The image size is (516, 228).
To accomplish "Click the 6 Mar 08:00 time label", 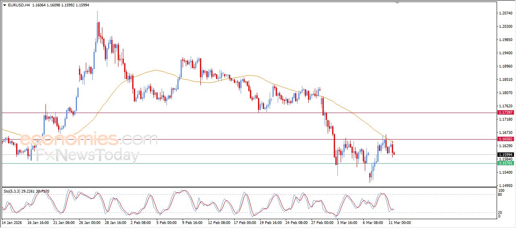I will pos(374,222).
